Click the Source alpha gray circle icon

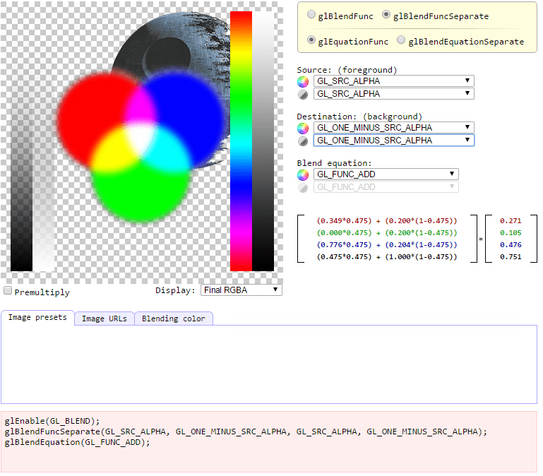[x=303, y=94]
